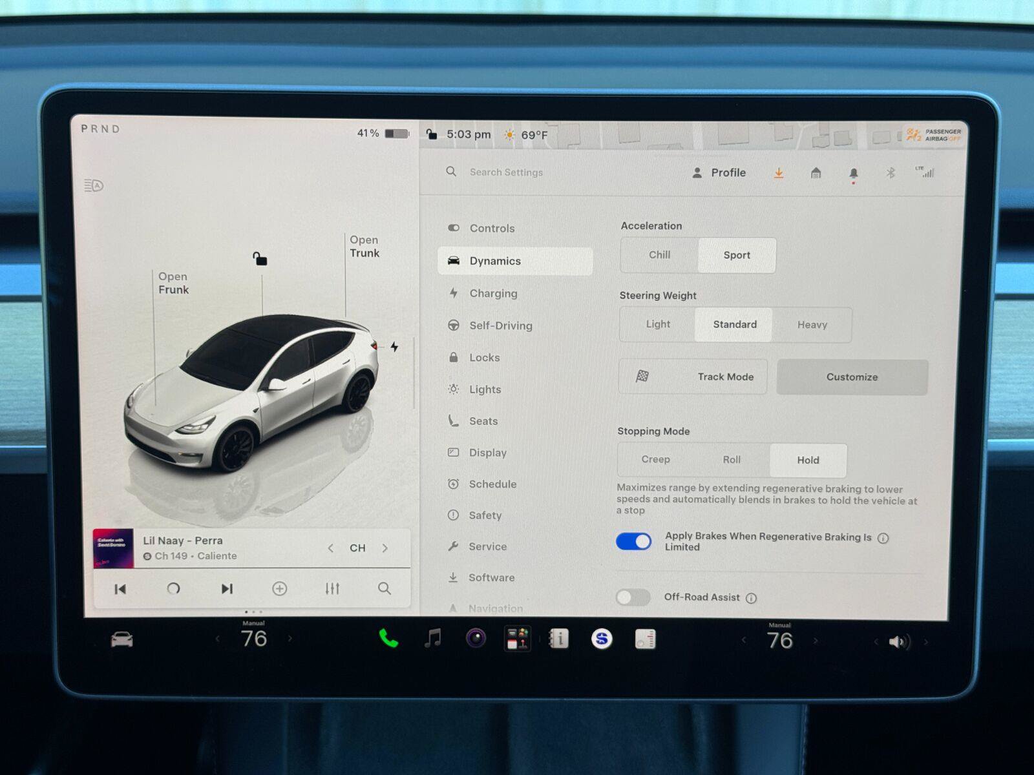1034x775 pixels.
Task: Open info for Off-Road Assist
Action: coord(751,598)
